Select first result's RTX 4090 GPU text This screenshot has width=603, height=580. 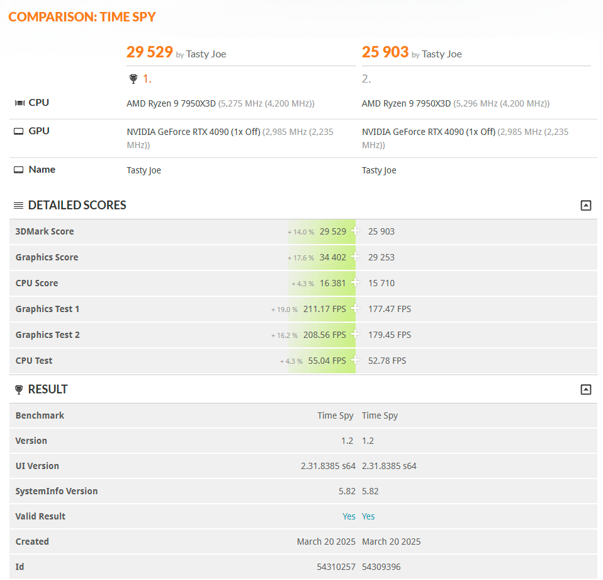[x=230, y=138]
